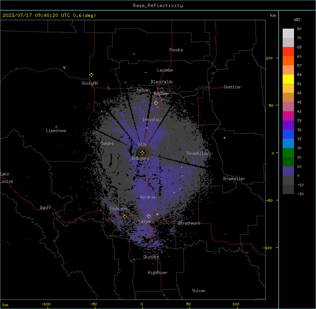This screenshot has width=316, height=309.
Task: Click the pink swatch in the dBZ legend
Action: pos(288,106)
